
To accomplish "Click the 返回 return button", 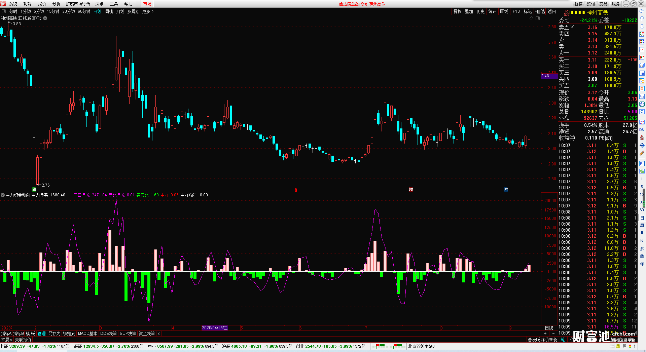I will (552, 11).
